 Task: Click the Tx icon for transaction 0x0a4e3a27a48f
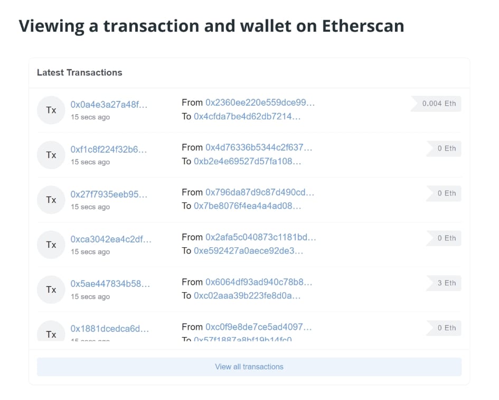pyautogui.click(x=51, y=110)
